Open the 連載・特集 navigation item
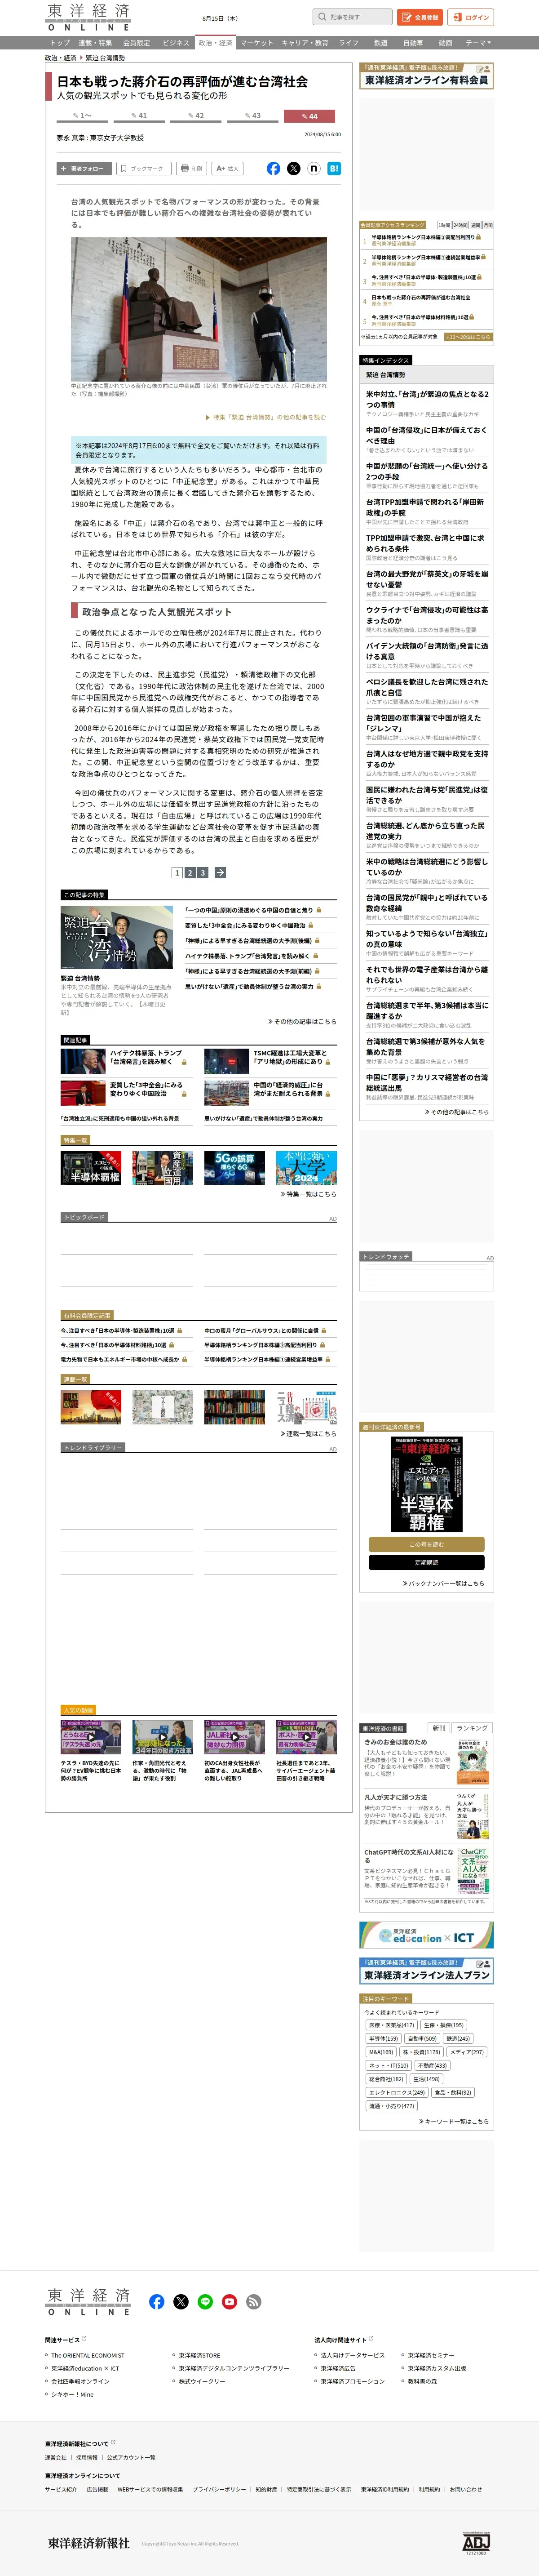 (95, 43)
